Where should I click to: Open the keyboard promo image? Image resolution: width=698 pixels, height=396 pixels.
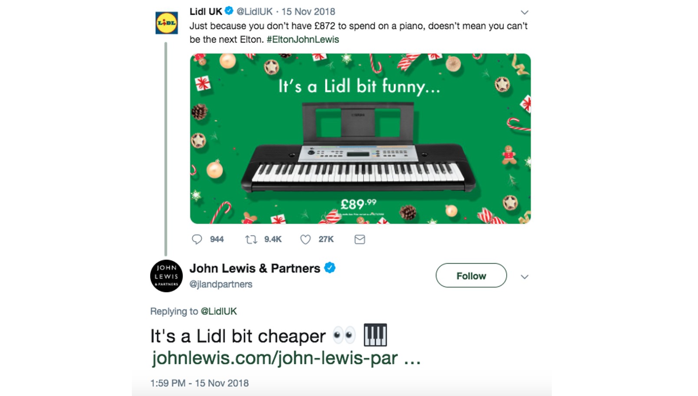click(x=360, y=139)
